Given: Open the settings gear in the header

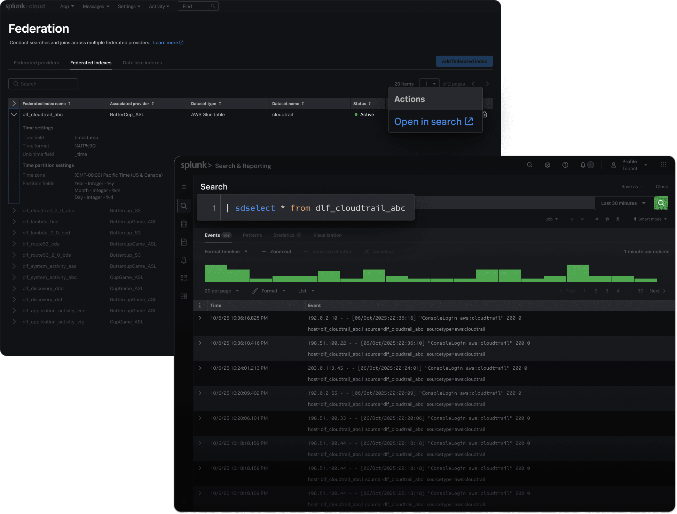Looking at the screenshot, I should click(548, 165).
